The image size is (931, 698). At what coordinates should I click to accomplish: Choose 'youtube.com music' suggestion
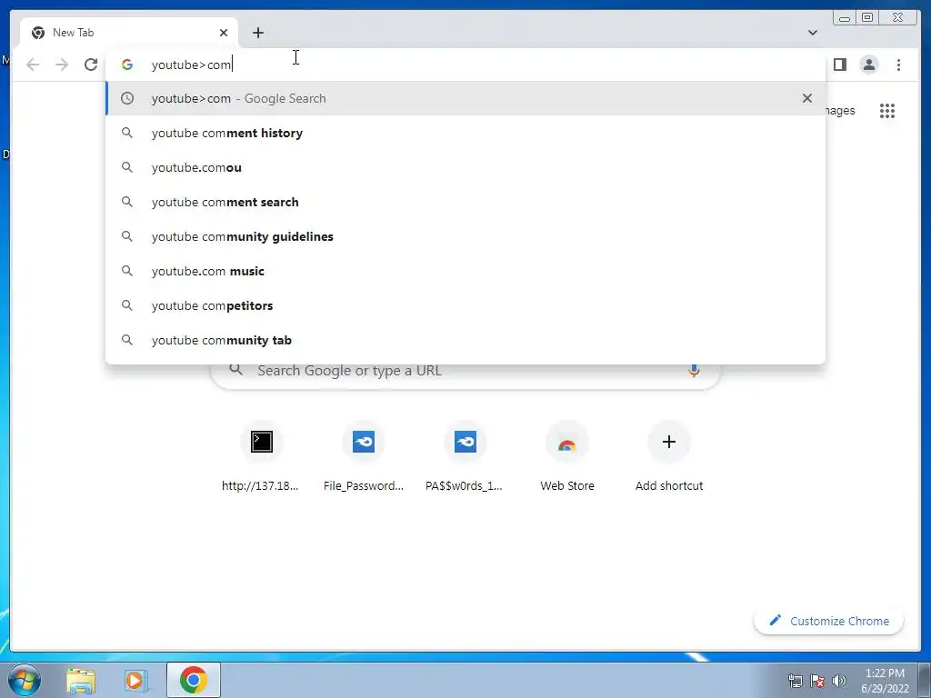(465, 271)
